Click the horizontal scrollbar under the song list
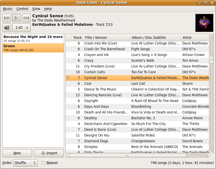 [x=127, y=155]
